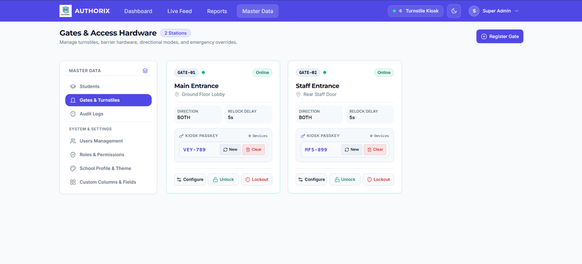This screenshot has height=264, width=582.
Task: Click the shield-check icon for Roles & Permissions
Action: [73, 155]
